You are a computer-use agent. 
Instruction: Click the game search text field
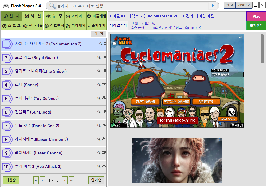(x=45, y=34)
